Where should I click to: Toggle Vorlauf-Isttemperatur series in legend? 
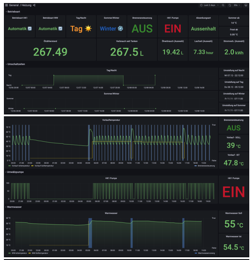19,166
